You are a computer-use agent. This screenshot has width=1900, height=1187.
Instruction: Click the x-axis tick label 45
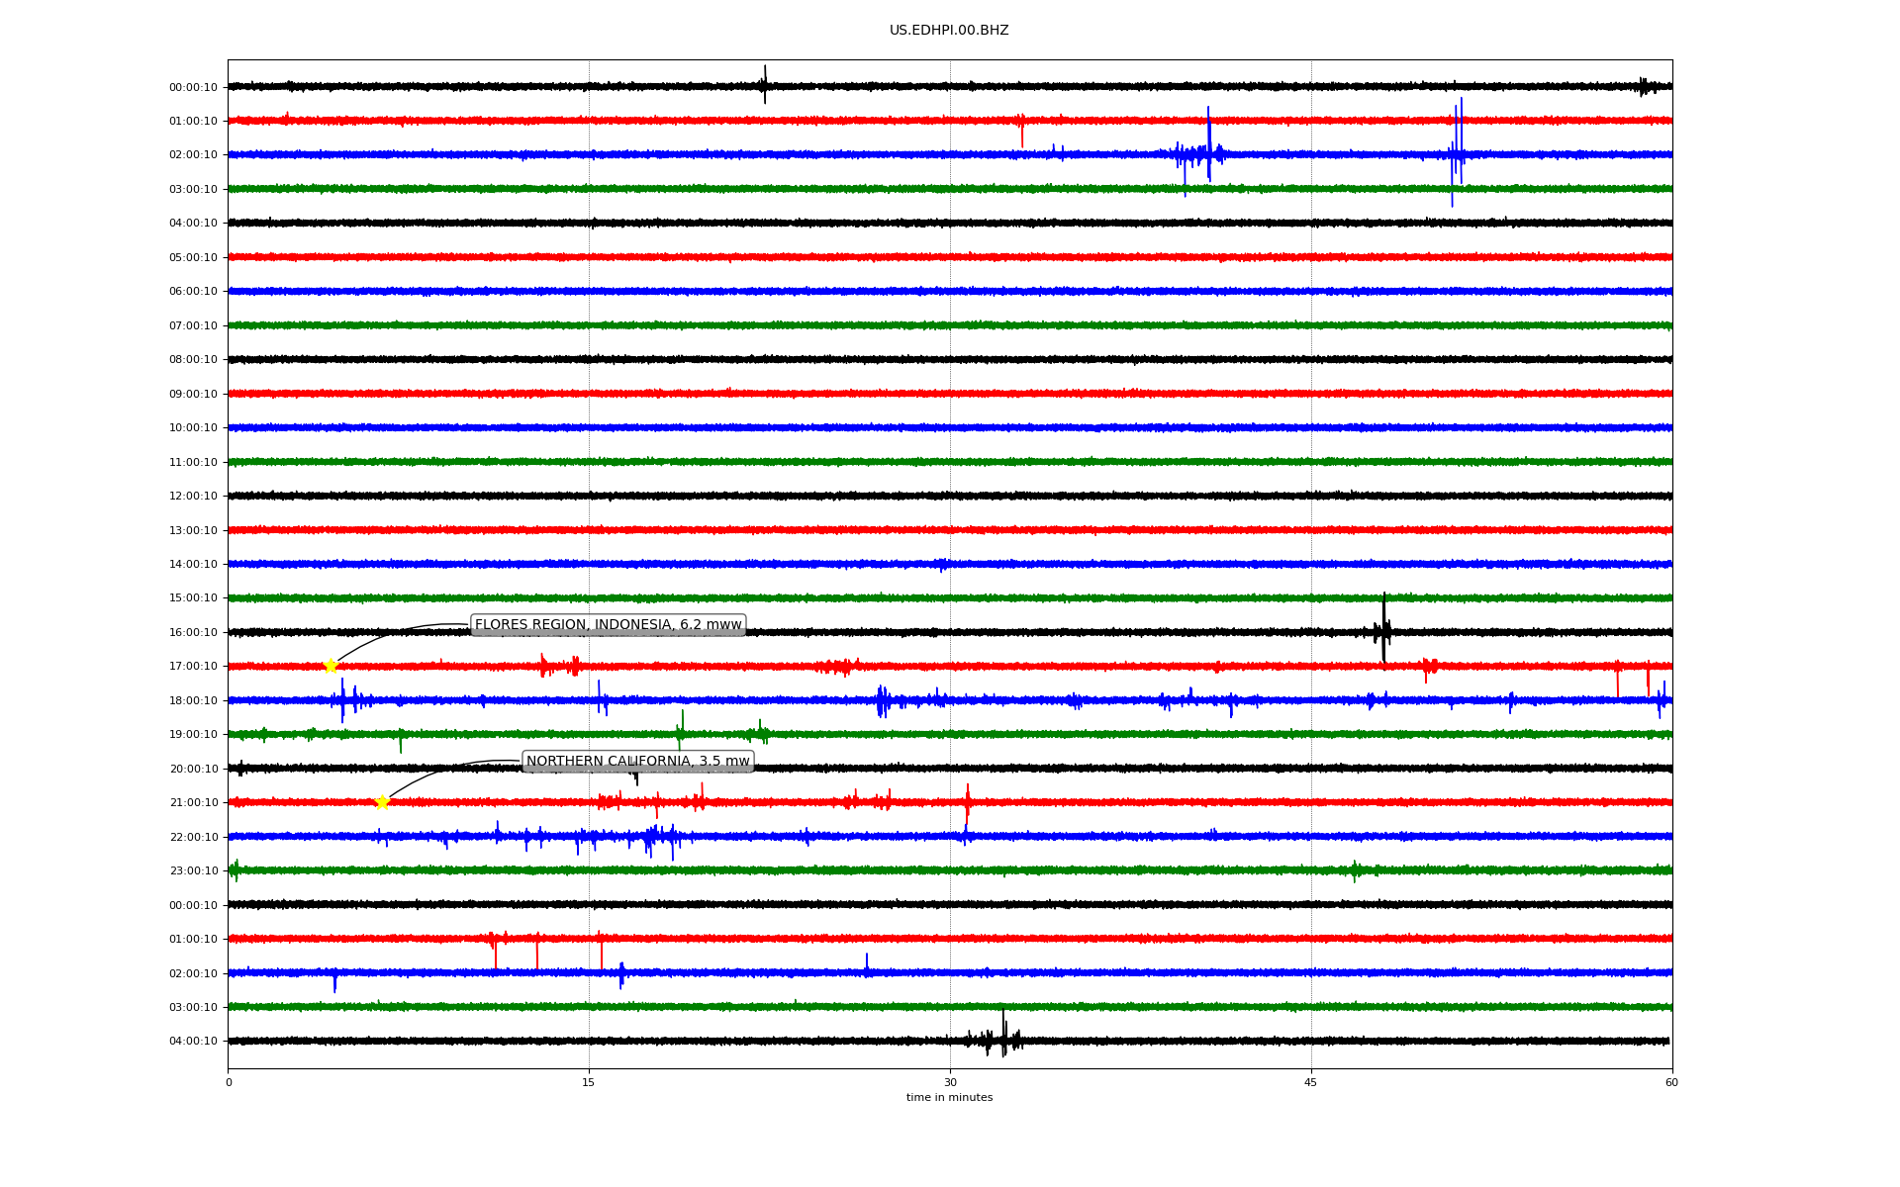tap(1311, 1083)
